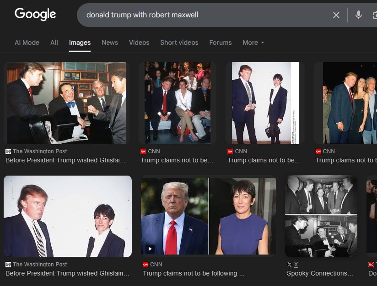Open the Forums tab
The image size is (377, 286).
click(x=221, y=42)
